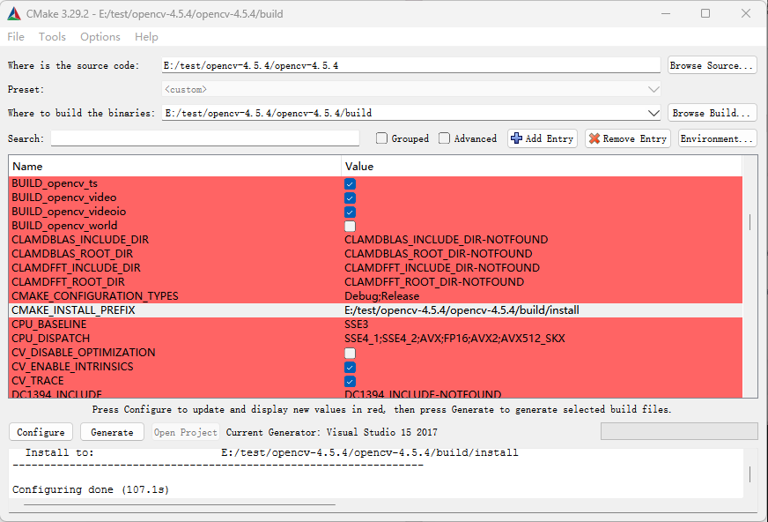Screen dimensions: 768x522
Task: Click the CMake logo in the title bar
Action: [12, 13]
